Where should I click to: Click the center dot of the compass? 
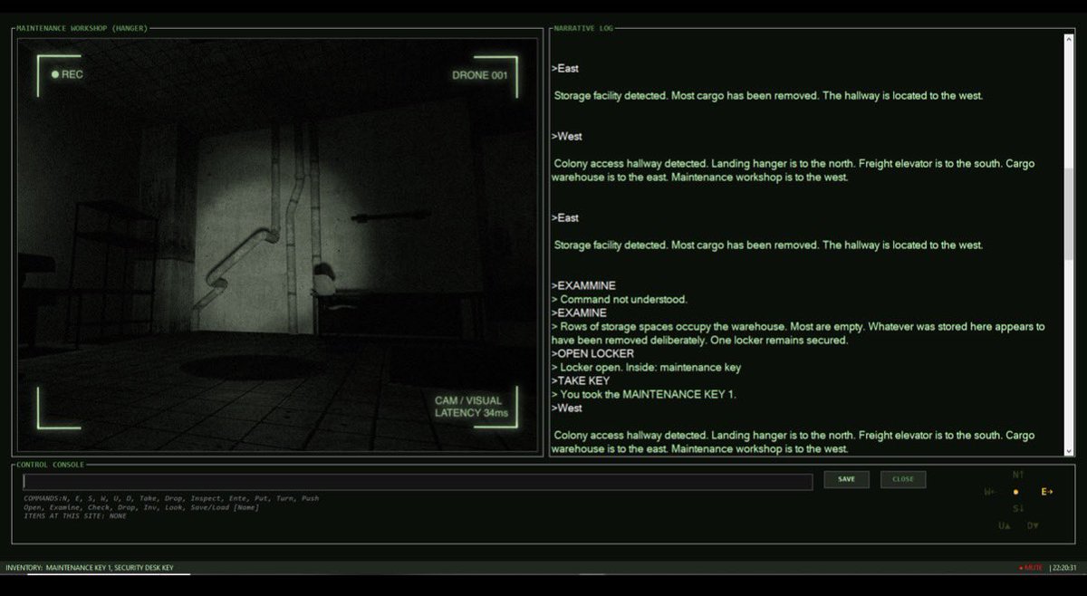click(1015, 492)
